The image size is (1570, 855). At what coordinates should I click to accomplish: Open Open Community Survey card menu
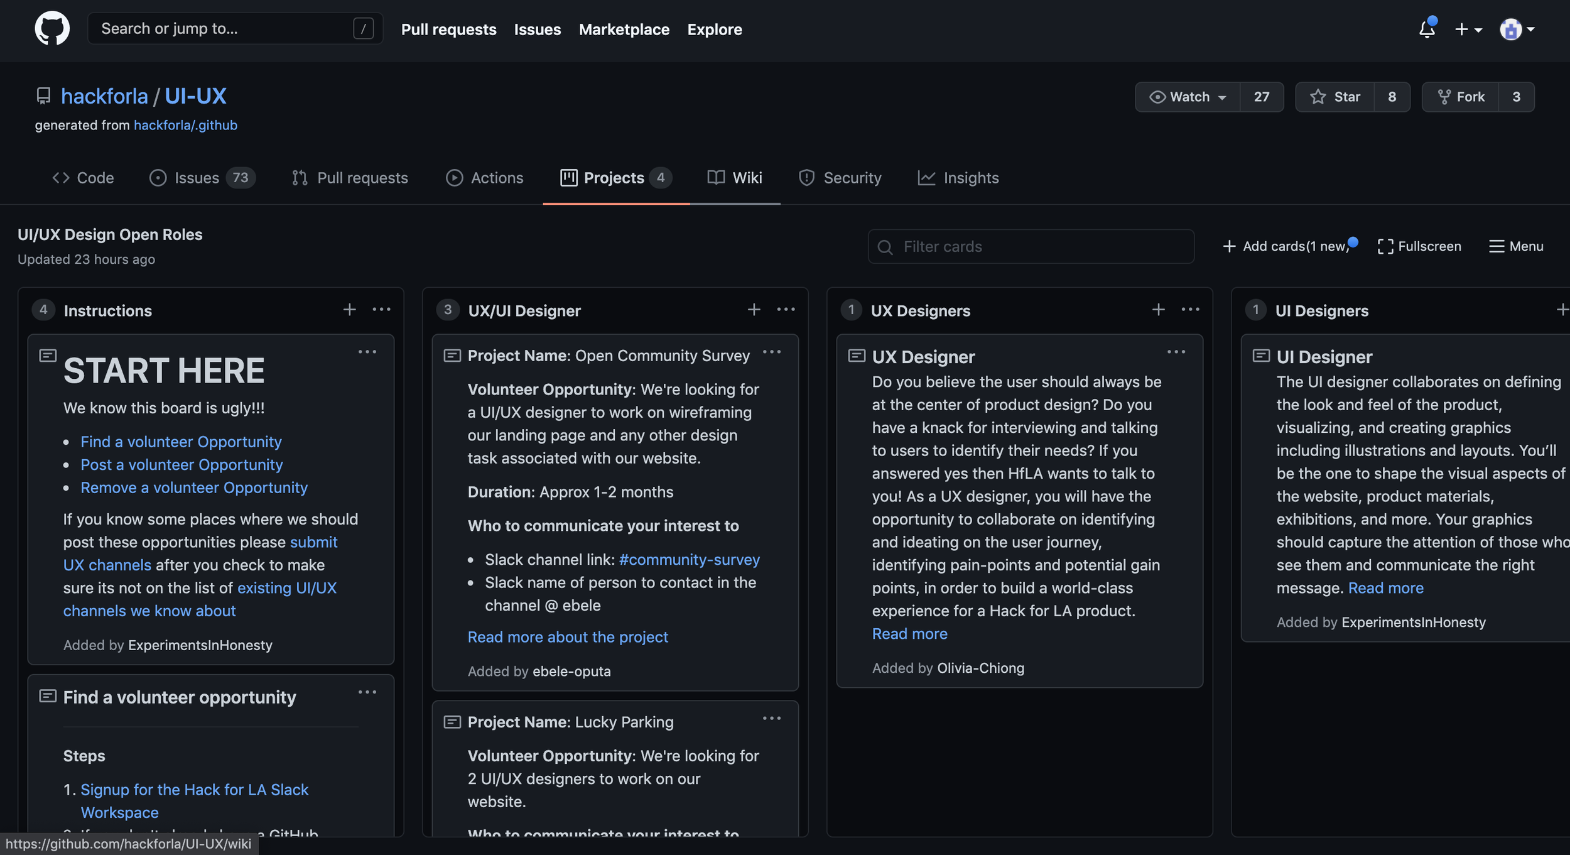click(772, 352)
